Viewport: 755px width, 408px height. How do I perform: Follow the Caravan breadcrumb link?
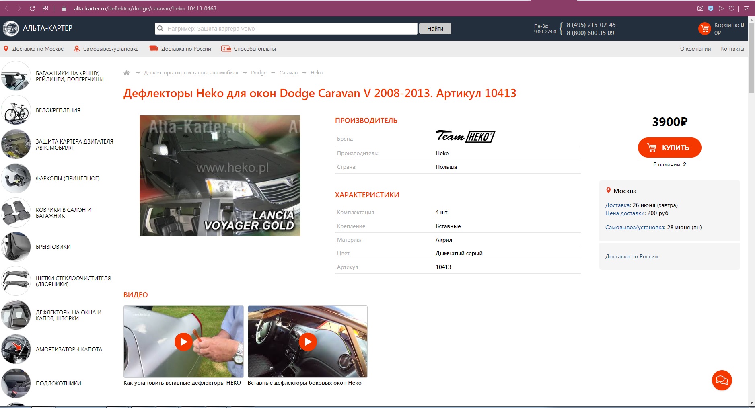(x=288, y=73)
